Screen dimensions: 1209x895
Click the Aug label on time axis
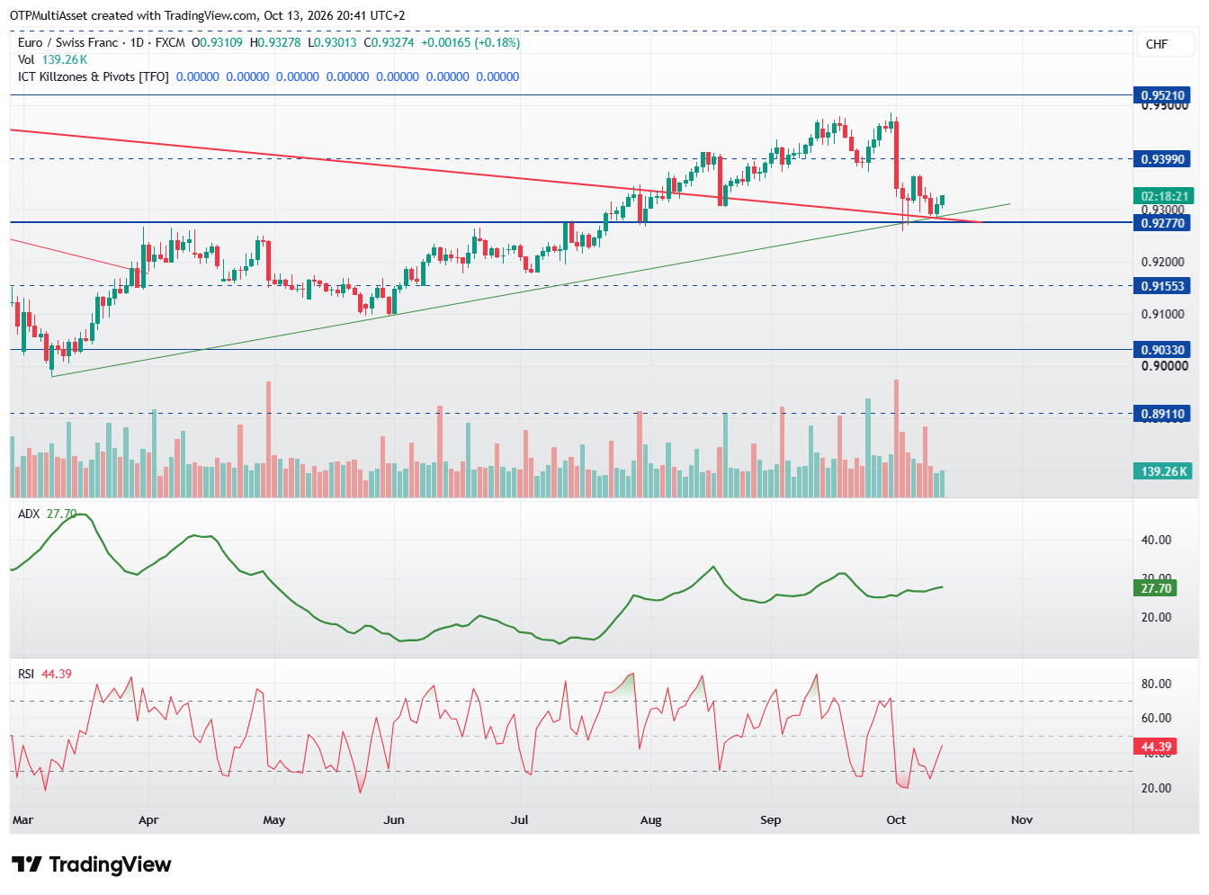pyautogui.click(x=650, y=819)
